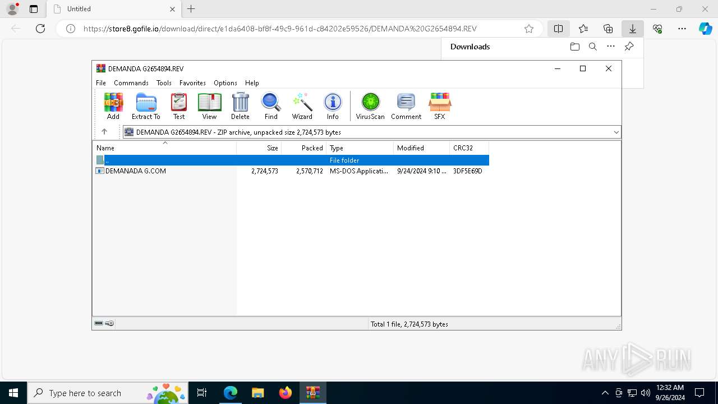Open more options in Downloads panel
The width and height of the screenshot is (718, 404).
pyautogui.click(x=611, y=47)
